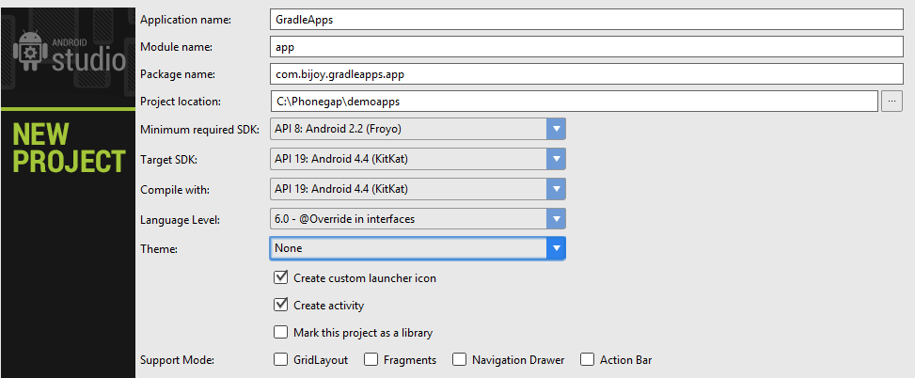Click the NEW PROJECT banner heading
Screen dimensions: 915x378
68,147
